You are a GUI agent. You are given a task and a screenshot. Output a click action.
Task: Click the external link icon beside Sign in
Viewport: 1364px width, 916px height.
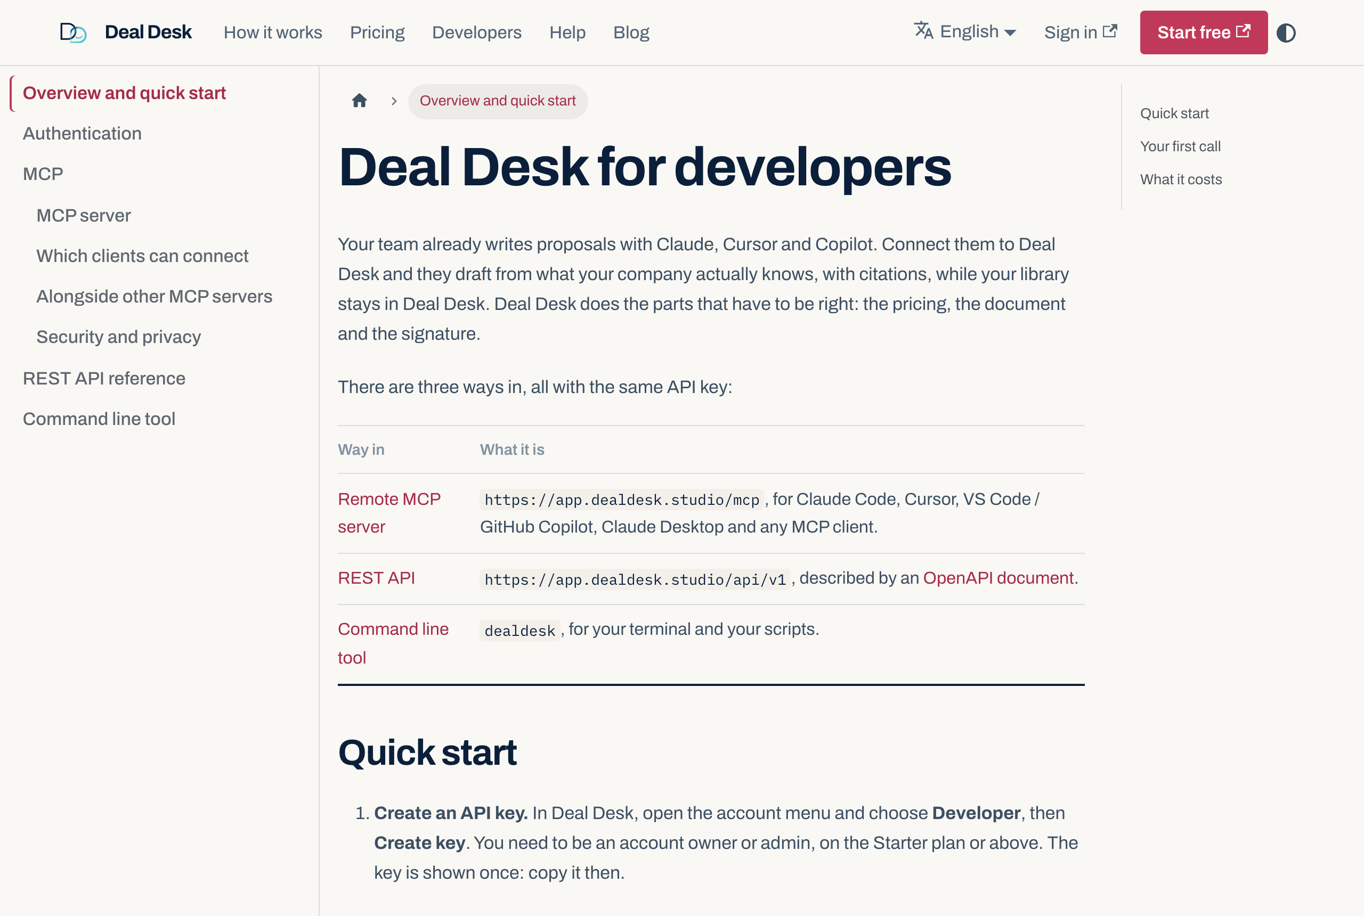pyautogui.click(x=1110, y=31)
